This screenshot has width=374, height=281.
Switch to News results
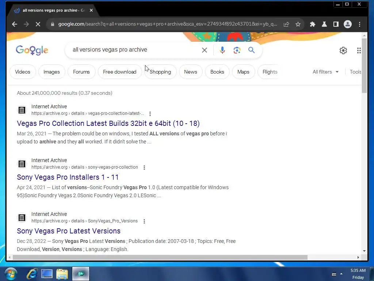click(191, 72)
